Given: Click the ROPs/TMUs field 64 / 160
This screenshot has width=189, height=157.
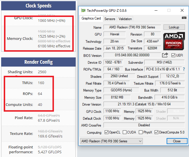Looking at the screenshot, I should [113, 69].
